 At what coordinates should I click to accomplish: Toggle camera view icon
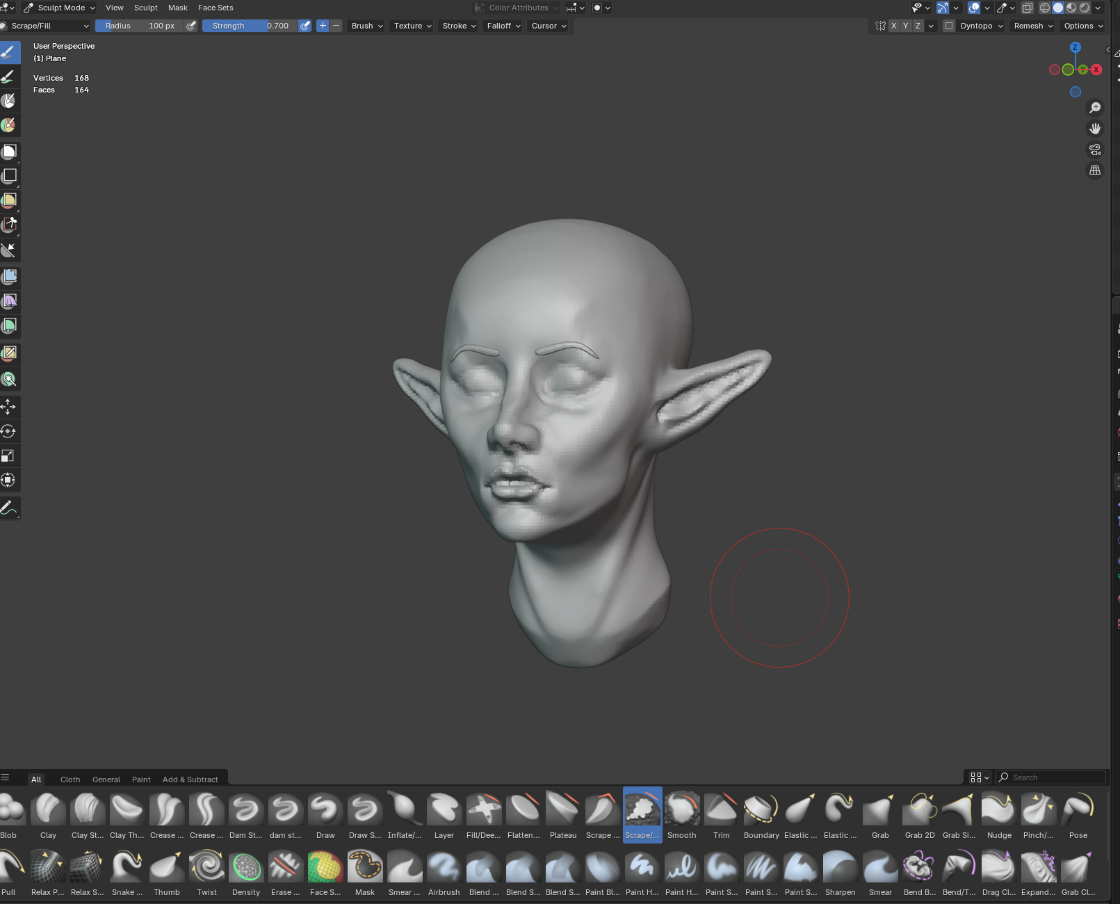(x=1095, y=150)
